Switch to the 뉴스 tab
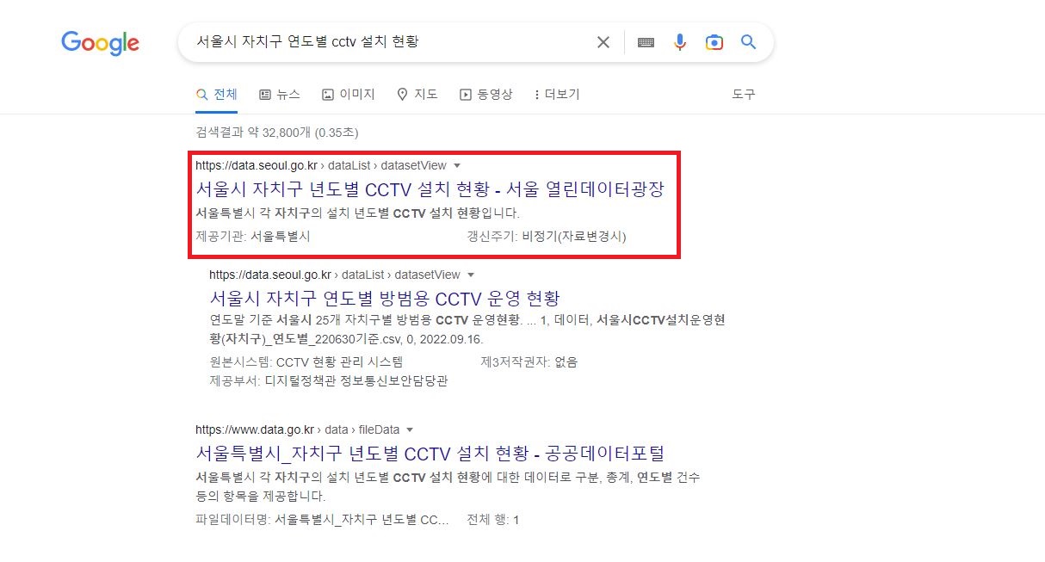The width and height of the screenshot is (1045, 562). pyautogui.click(x=280, y=94)
